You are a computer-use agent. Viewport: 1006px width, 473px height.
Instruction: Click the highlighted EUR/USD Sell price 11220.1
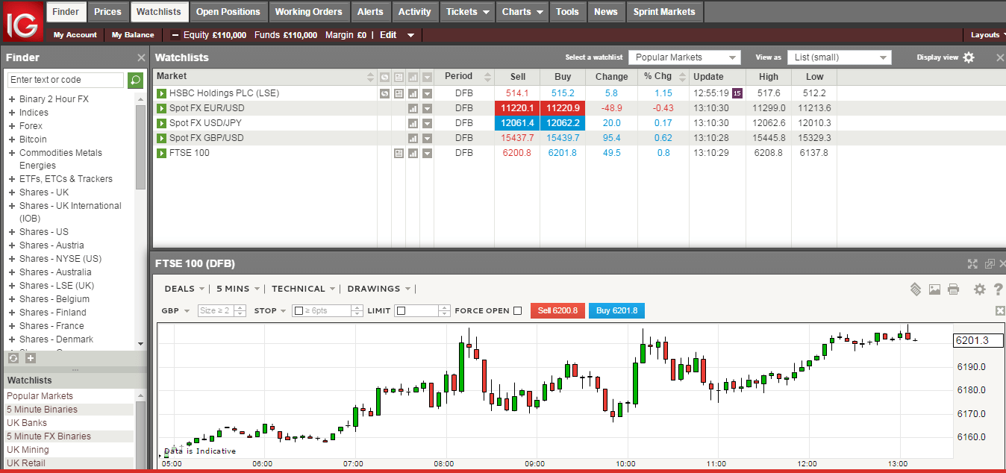click(517, 108)
